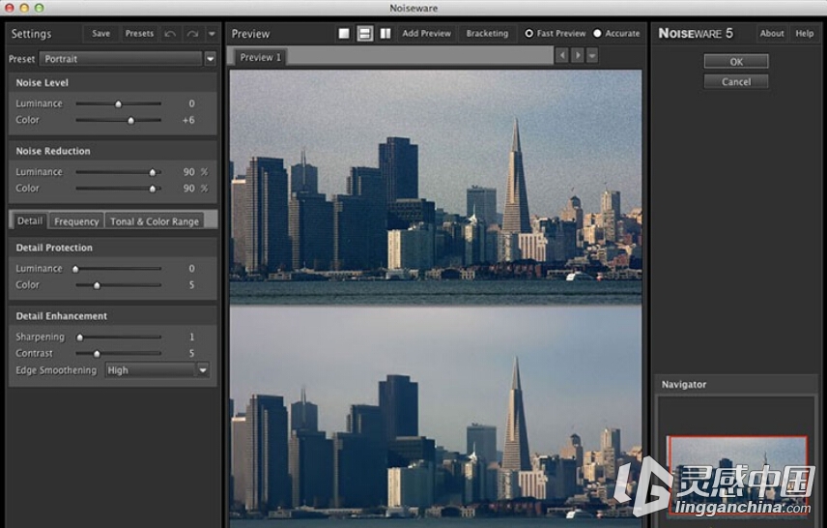Select vertical split preview layout icon
827x528 pixels.
point(385,34)
